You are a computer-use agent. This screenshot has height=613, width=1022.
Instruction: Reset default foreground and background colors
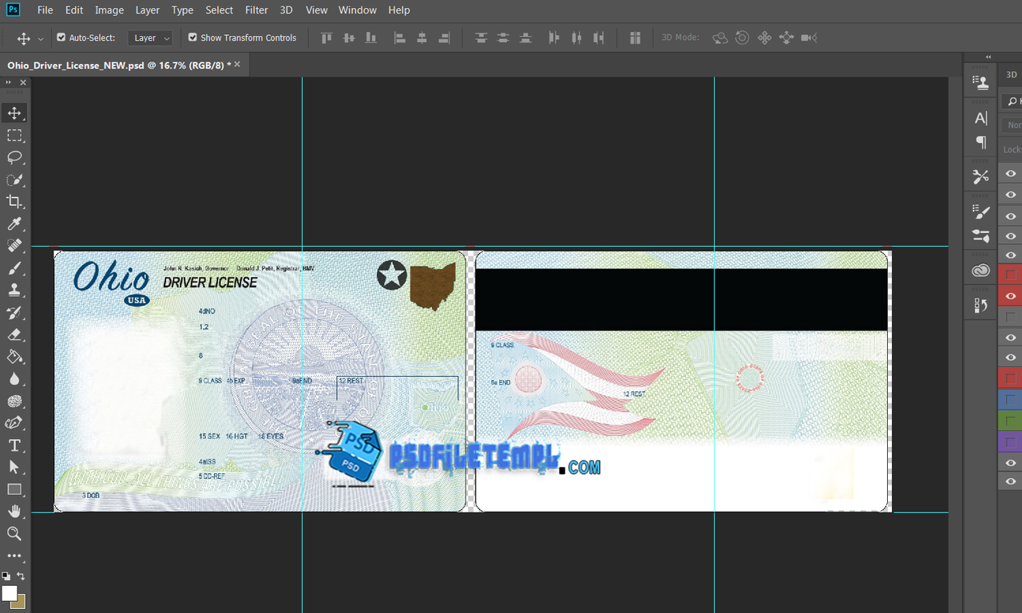[6, 575]
